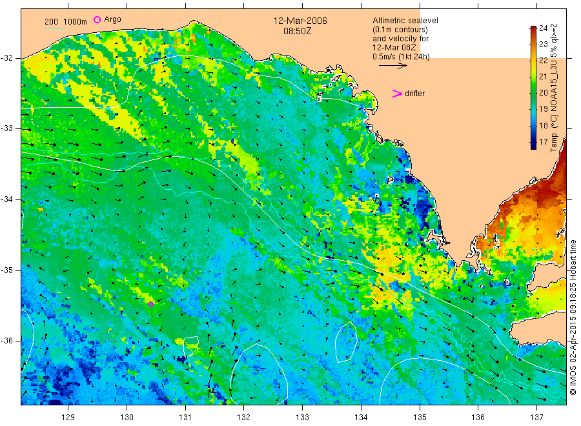Viewport: 581px width, 426px height.
Task: Click the date label 12-Mar-2006
Action: (x=300, y=21)
